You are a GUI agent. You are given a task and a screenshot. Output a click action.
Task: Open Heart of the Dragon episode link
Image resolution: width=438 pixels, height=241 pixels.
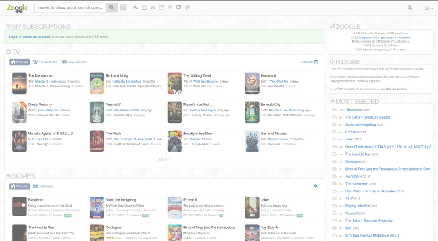click(203, 110)
